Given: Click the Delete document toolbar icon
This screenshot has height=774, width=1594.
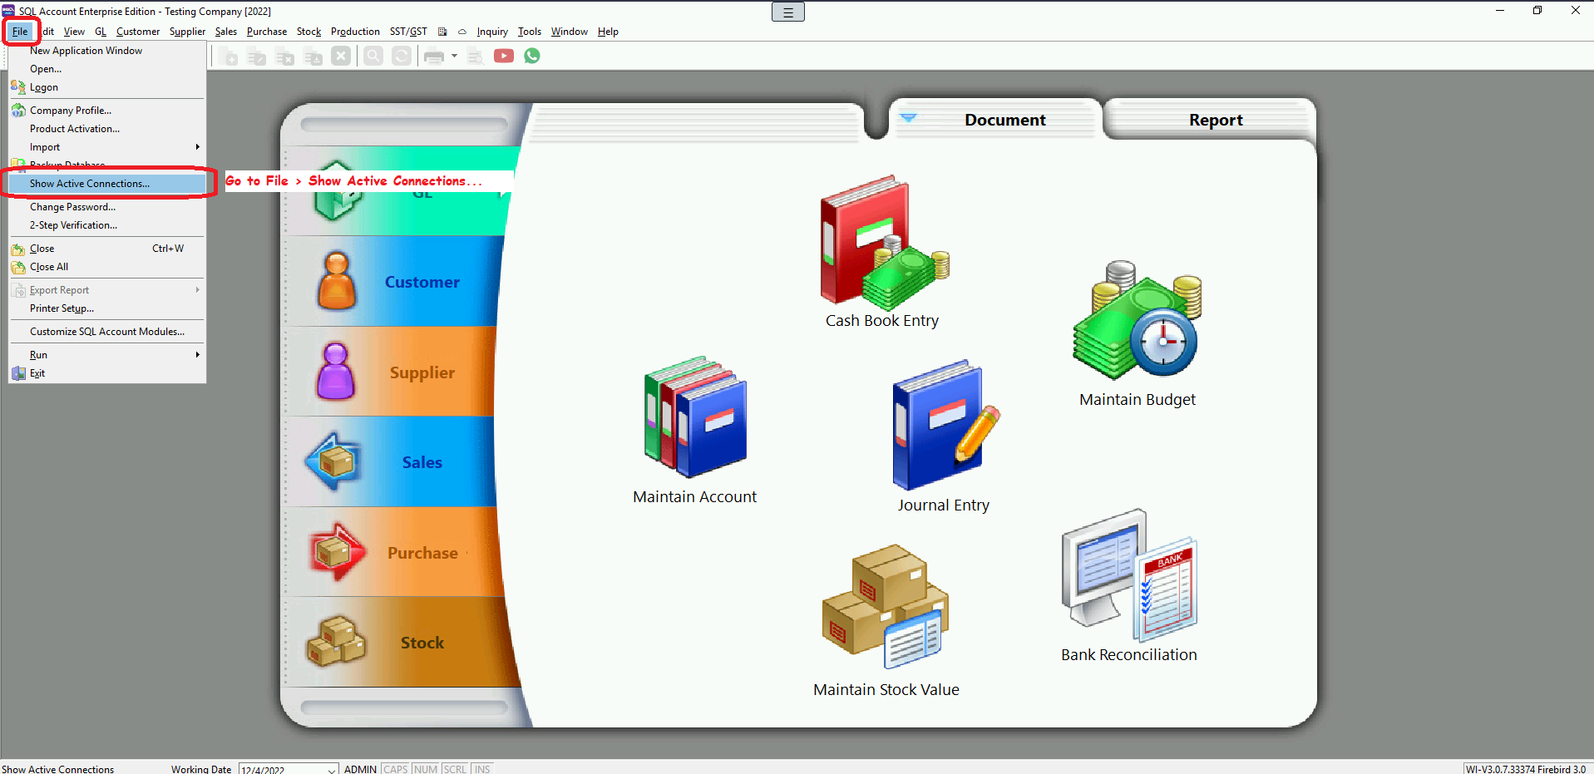Looking at the screenshot, I should tap(284, 57).
